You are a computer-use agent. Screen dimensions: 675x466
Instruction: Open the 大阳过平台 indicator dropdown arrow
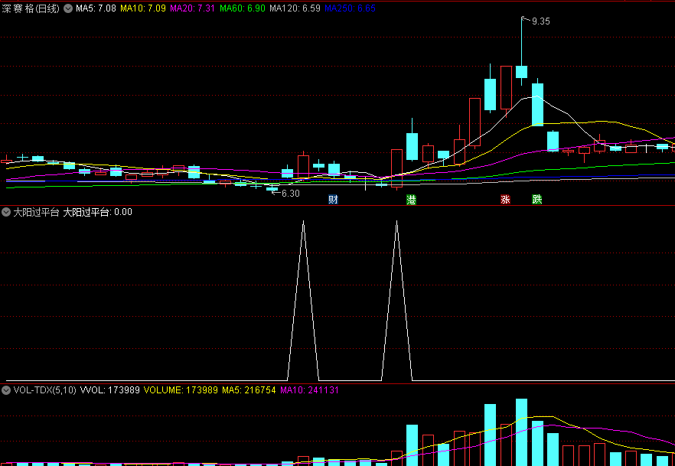[x=6, y=212]
